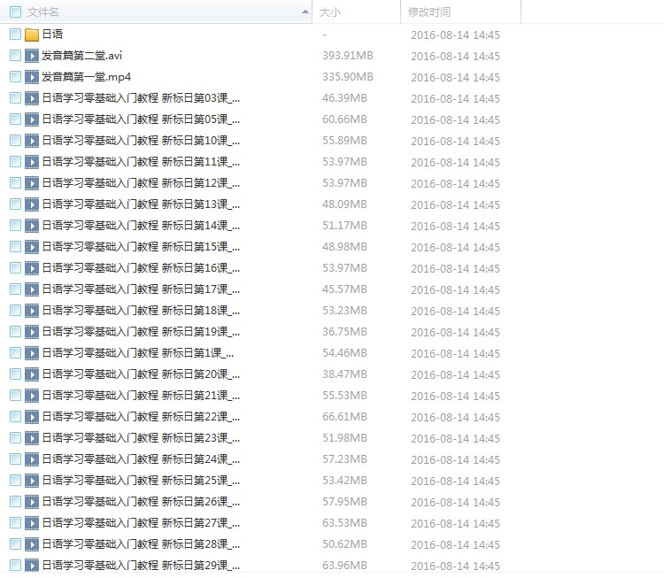Select the checkbox for 新标日第05课 video
Viewport: 664px width, 578px height.
point(15,119)
